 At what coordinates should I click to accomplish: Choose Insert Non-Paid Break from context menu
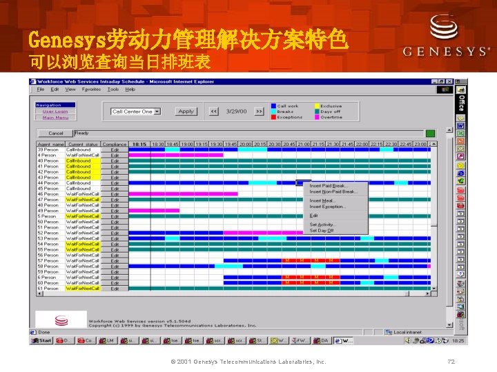click(334, 192)
